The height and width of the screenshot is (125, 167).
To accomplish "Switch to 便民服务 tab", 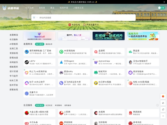I will click(68, 105).
